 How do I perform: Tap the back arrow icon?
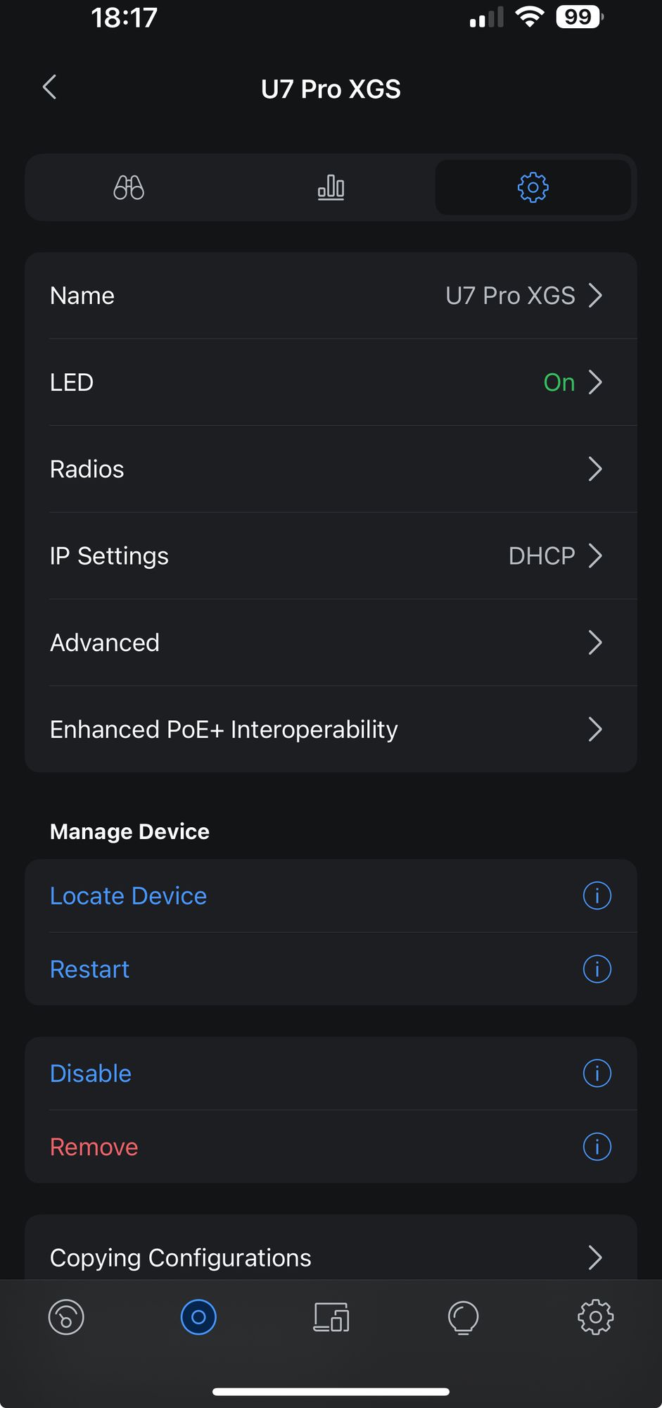pyautogui.click(x=49, y=88)
